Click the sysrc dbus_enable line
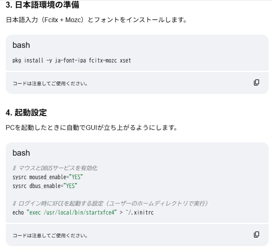This screenshot has width=272, height=251. pos(44,186)
